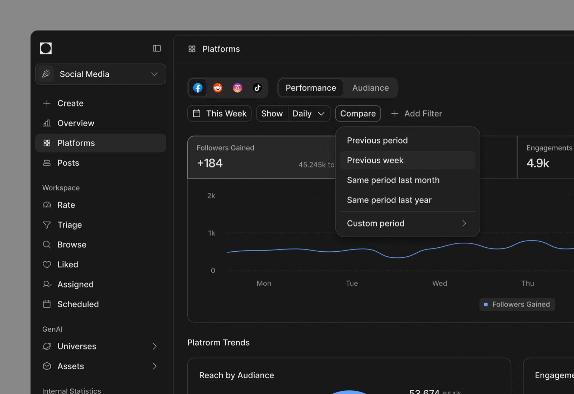Open Assets in GenAI section
Image resolution: width=574 pixels, height=394 pixels.
pyautogui.click(x=101, y=366)
